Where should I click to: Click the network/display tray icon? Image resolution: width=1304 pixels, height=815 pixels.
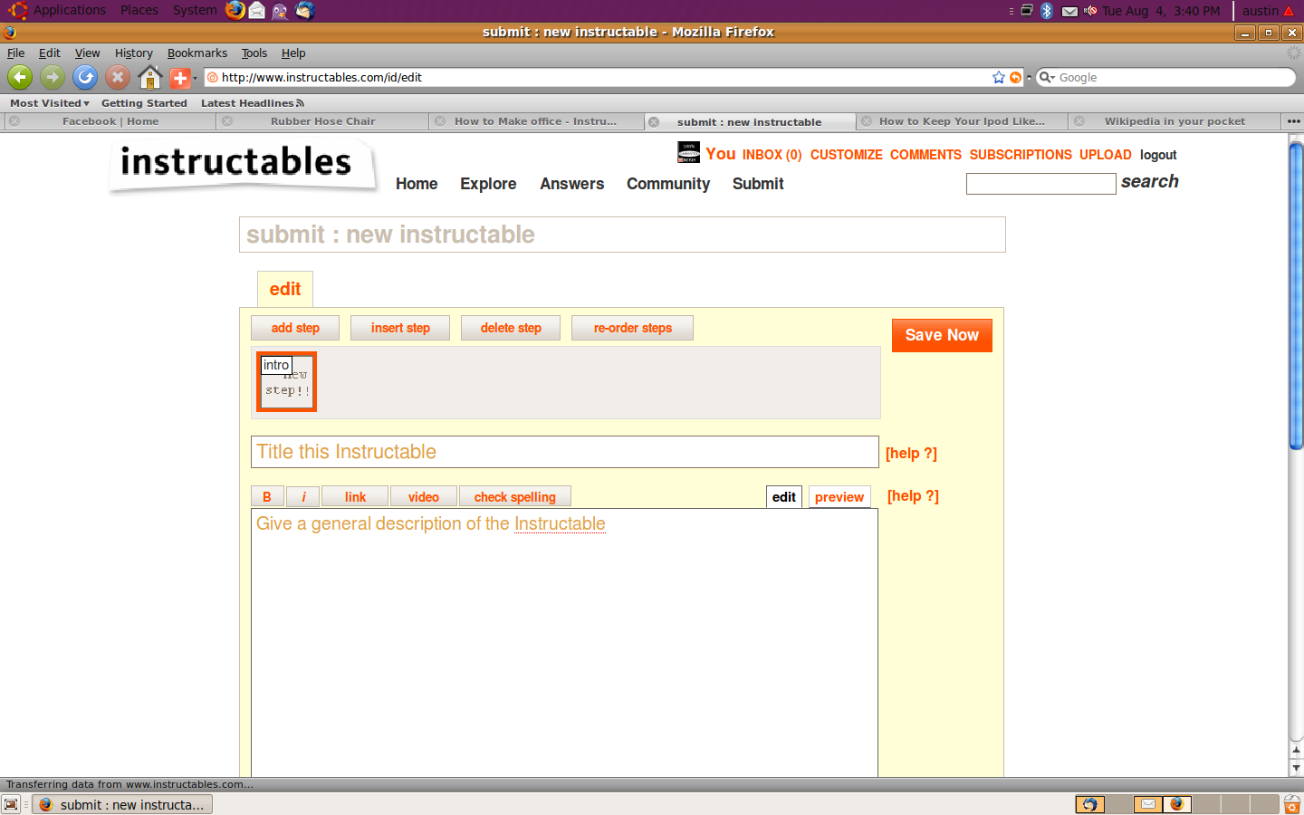1027,11
